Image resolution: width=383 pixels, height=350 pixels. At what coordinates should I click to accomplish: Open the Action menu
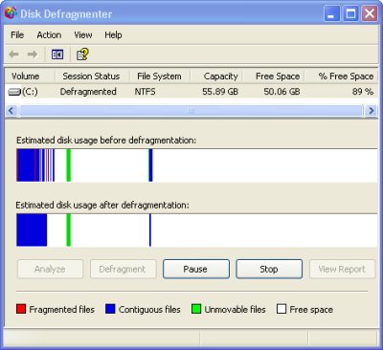(x=49, y=34)
